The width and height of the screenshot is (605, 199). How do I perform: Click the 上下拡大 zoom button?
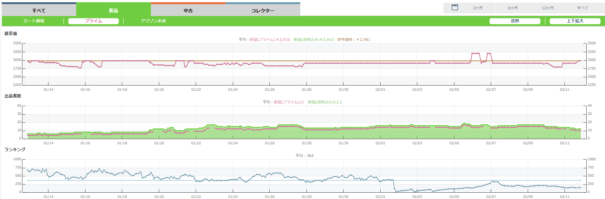click(x=575, y=21)
